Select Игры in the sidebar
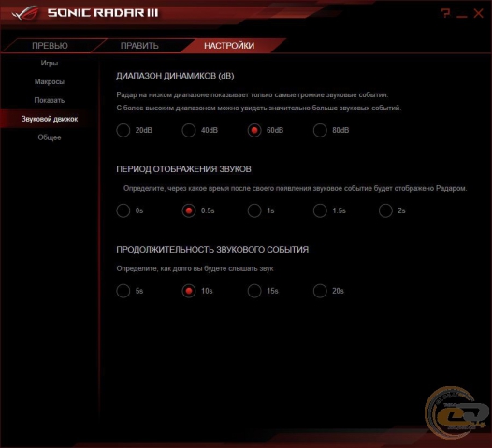This screenshot has width=492, height=448. coord(50,63)
